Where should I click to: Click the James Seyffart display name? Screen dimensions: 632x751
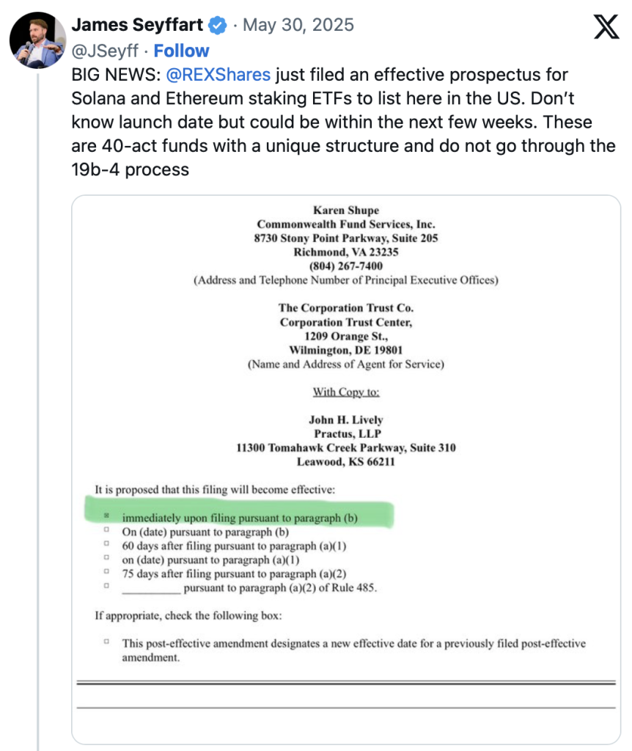(137, 25)
